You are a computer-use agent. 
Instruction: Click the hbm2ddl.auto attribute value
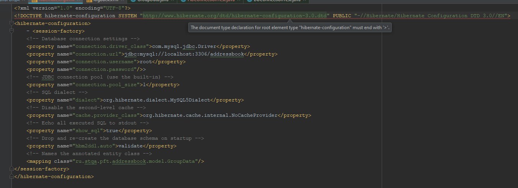[x=94, y=146]
